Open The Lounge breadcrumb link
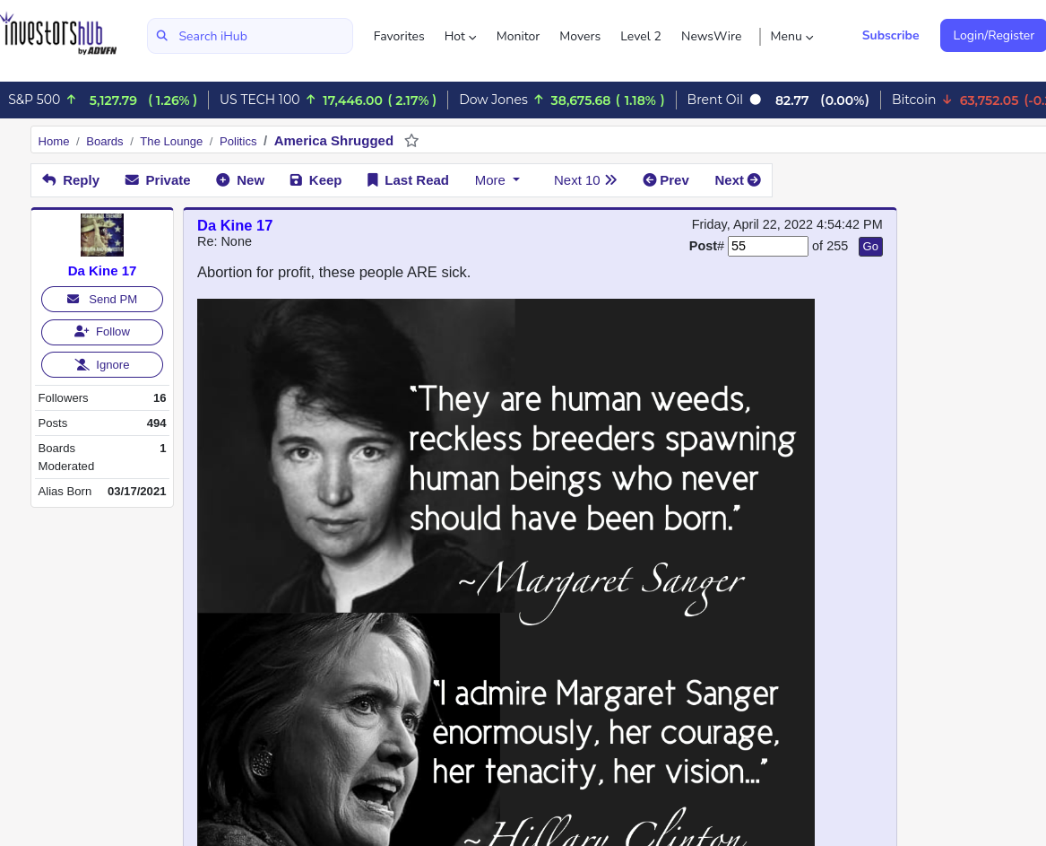 (x=171, y=142)
